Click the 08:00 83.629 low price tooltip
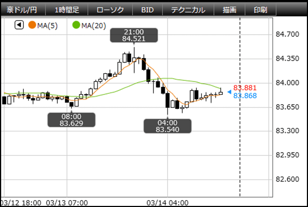 tap(72, 120)
